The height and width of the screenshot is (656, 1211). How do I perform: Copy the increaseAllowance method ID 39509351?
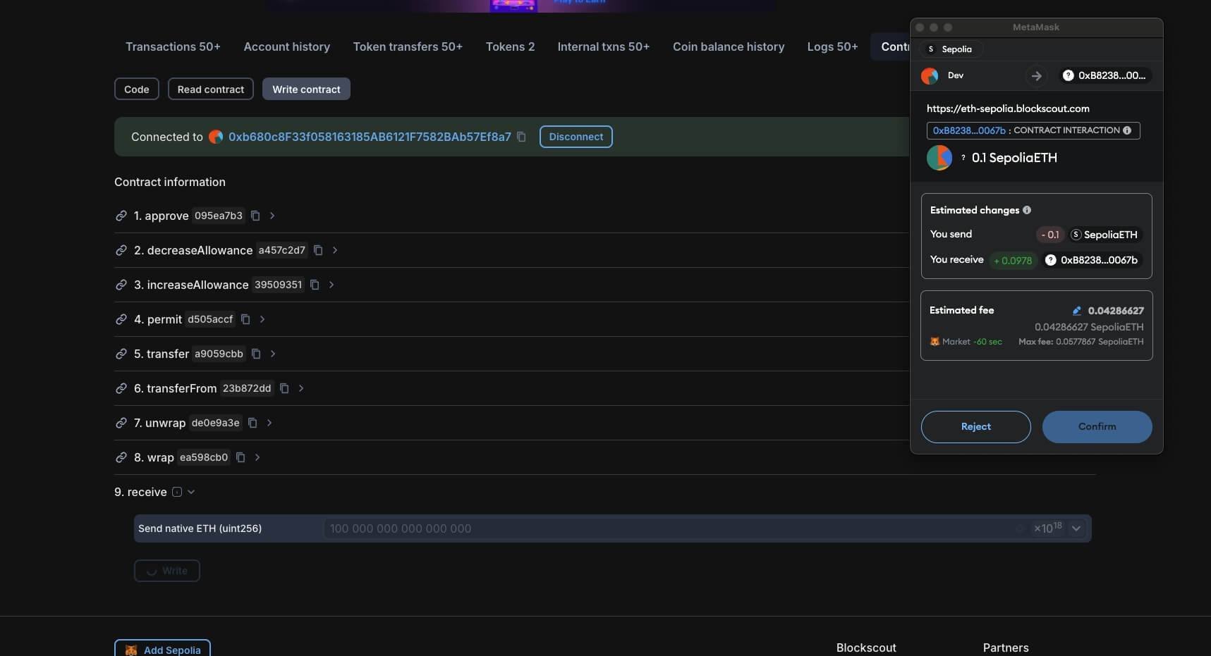click(315, 285)
